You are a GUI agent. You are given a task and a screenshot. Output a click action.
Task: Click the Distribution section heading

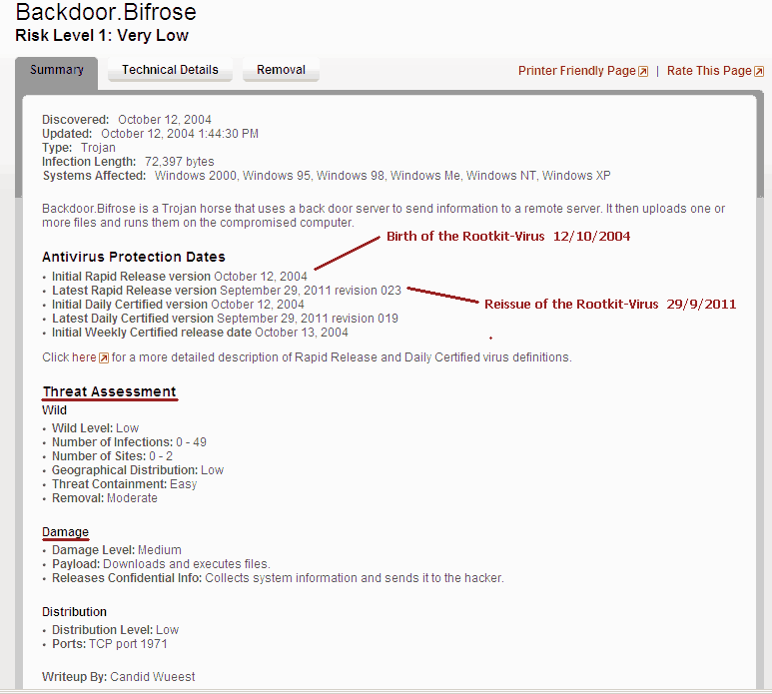coord(74,611)
